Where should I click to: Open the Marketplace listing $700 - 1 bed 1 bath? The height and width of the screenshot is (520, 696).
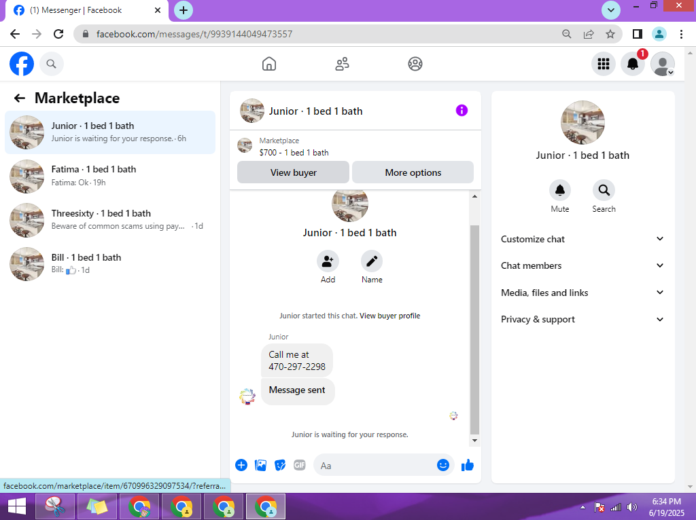click(x=294, y=153)
